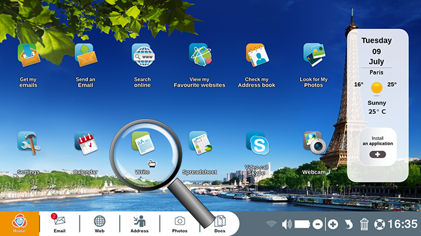This screenshot has width=421, height=236.
Task: Open the Webcam app
Action: (x=314, y=143)
